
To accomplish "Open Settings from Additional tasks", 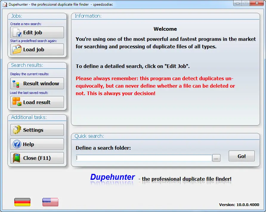I will 37,130.
